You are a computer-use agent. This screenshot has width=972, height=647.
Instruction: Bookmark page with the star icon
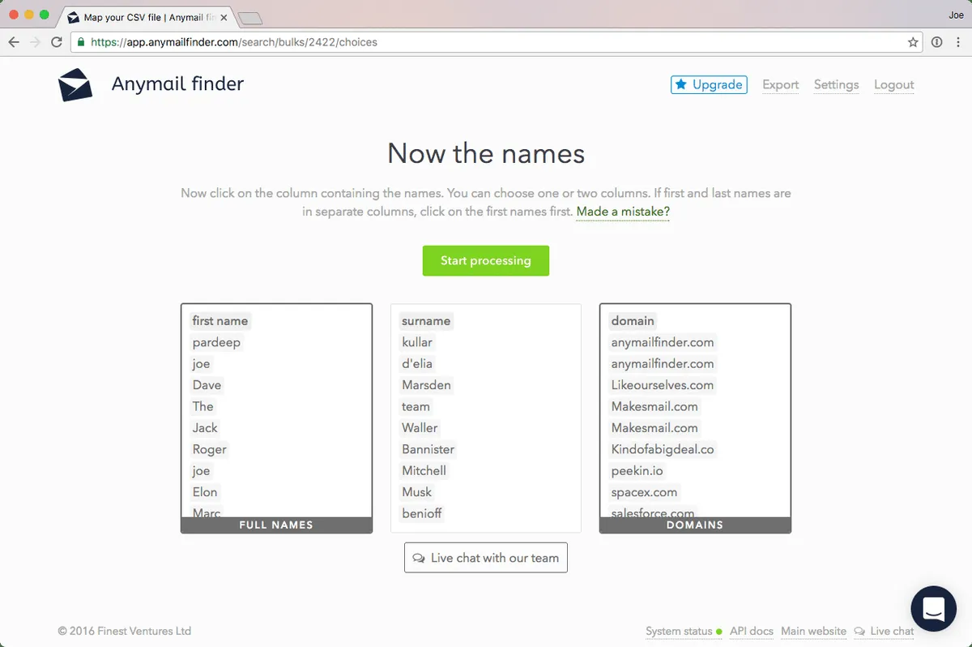(x=913, y=42)
